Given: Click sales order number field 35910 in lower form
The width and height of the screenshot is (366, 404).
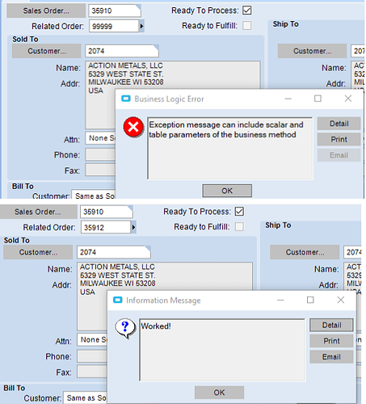Looking at the screenshot, I should (107, 212).
